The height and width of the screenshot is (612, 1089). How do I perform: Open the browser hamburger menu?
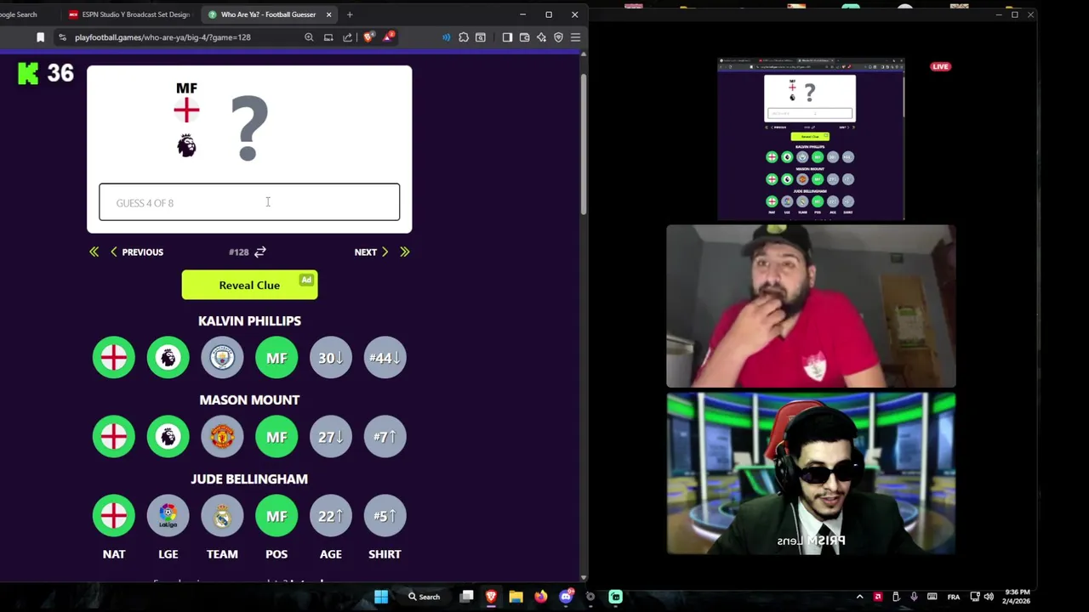pyautogui.click(x=575, y=37)
